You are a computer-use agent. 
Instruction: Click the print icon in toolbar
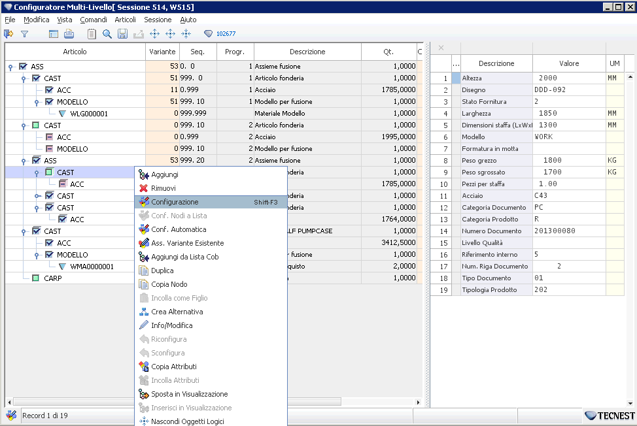[69, 34]
